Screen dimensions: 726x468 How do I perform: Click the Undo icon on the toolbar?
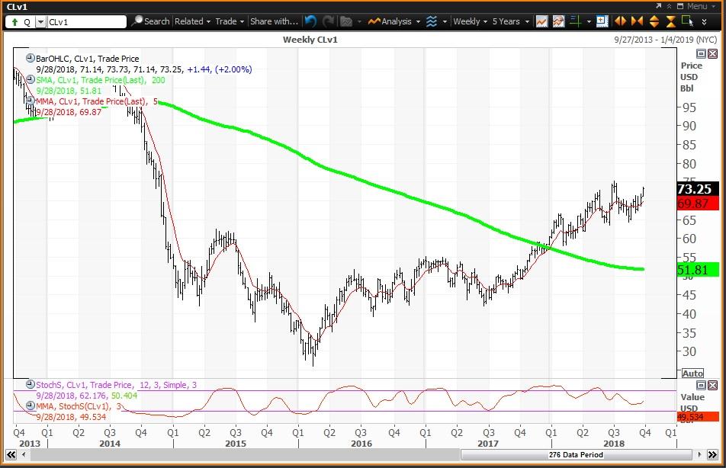(308, 21)
